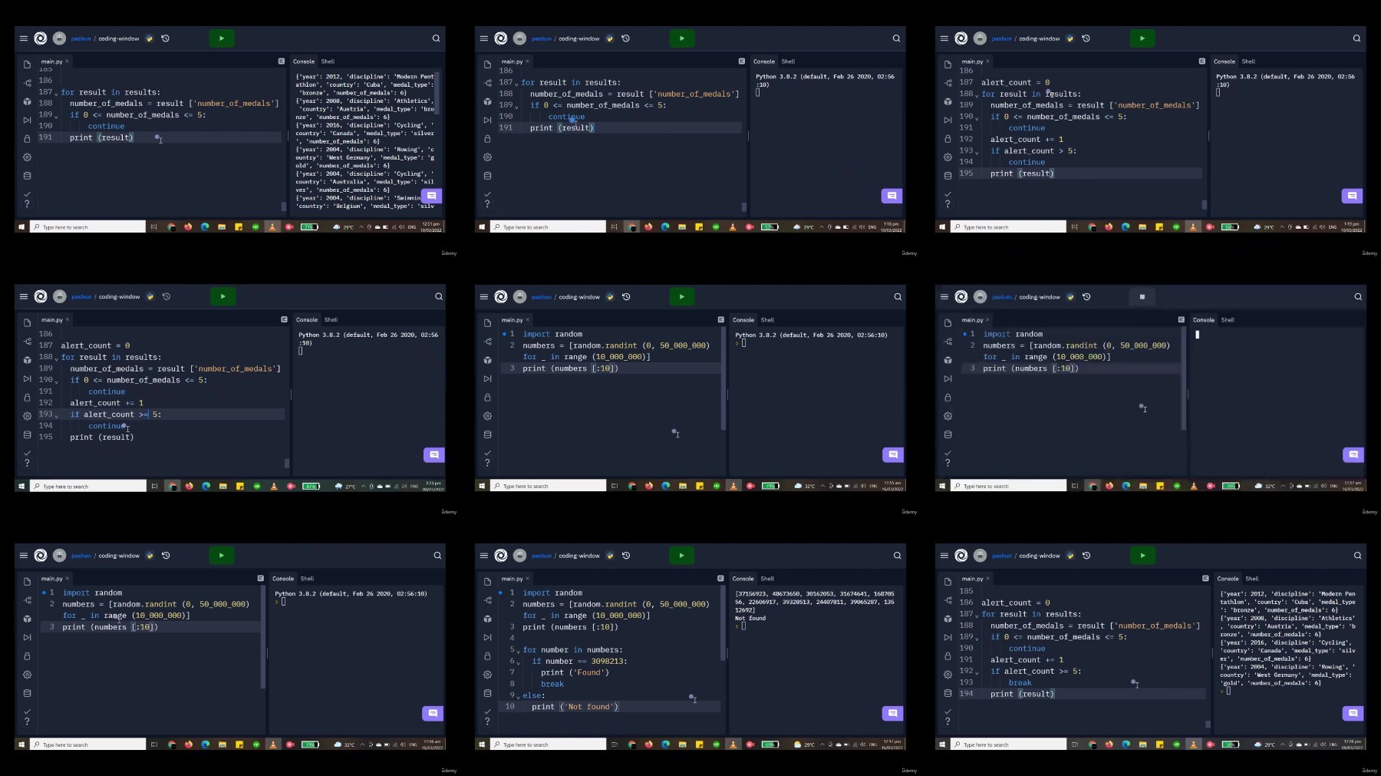Click the battery indicator in bottom-center taskbar
The width and height of the screenshot is (1381, 776).
pos(770,744)
